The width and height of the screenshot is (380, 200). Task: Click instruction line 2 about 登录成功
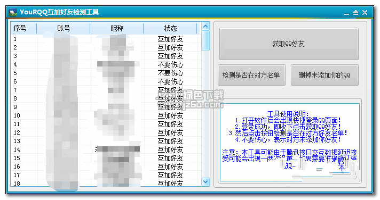click(x=288, y=127)
